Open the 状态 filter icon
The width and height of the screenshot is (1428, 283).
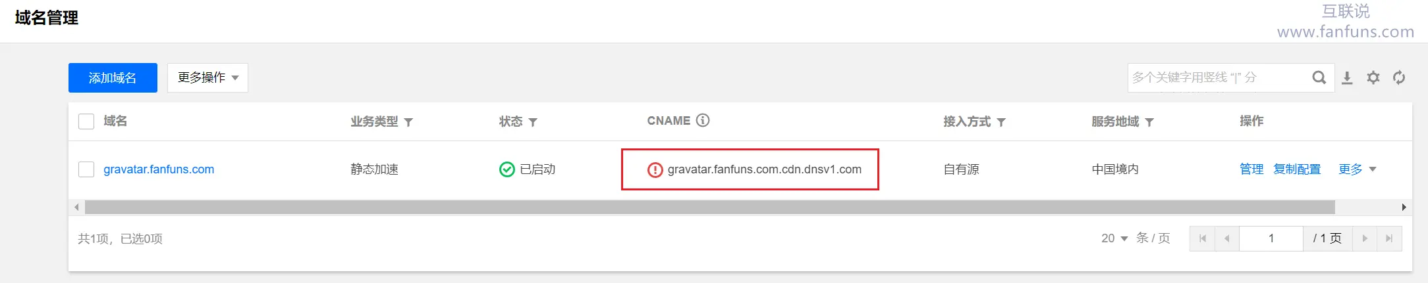point(533,122)
